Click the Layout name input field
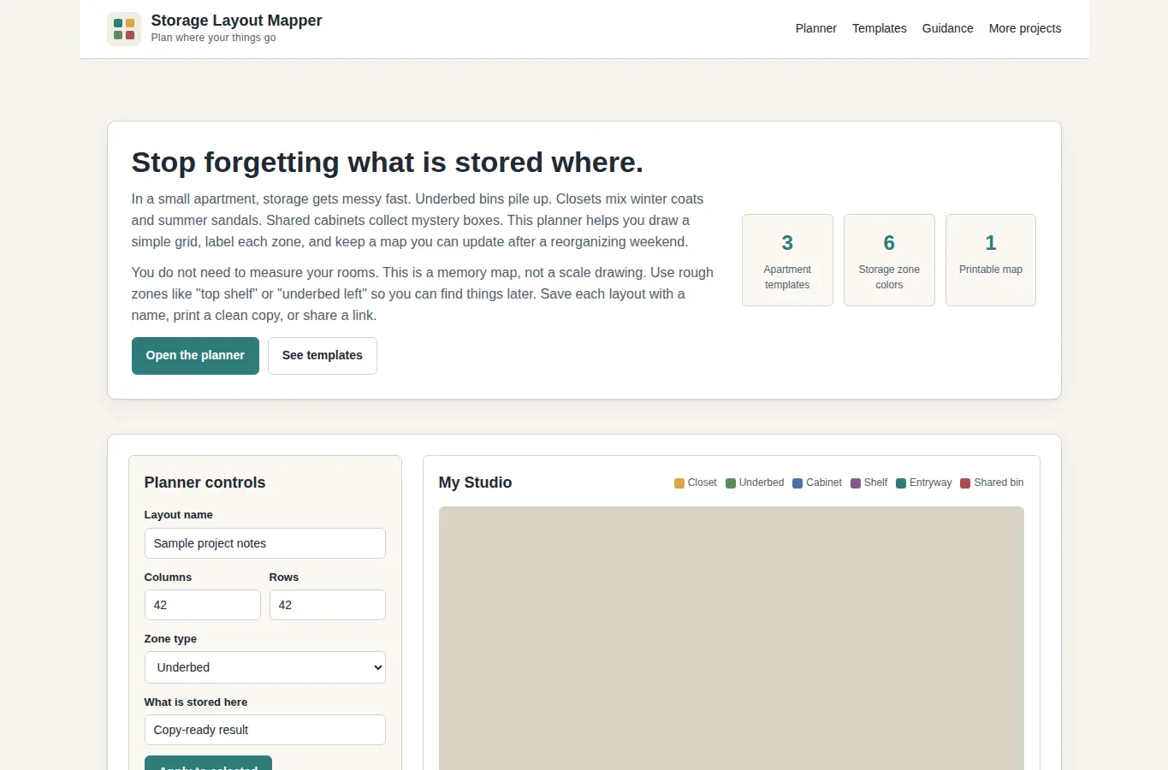Viewport: 1168px width, 770px height. (x=264, y=543)
